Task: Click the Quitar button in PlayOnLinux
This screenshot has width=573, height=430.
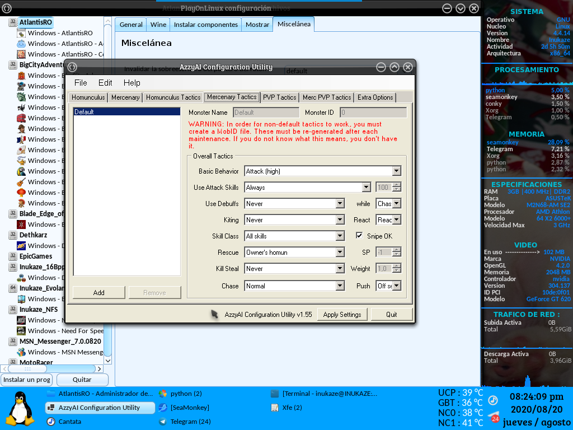Action: (x=82, y=380)
